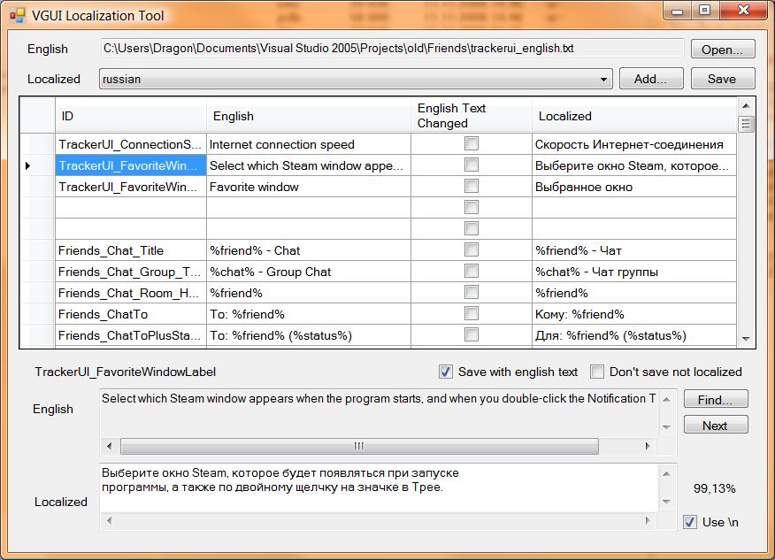This screenshot has height=560, width=775.
Task: Click the row selector arrow for the current row
Action: 27,165
